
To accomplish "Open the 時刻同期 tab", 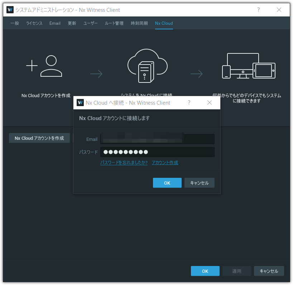I will [139, 23].
